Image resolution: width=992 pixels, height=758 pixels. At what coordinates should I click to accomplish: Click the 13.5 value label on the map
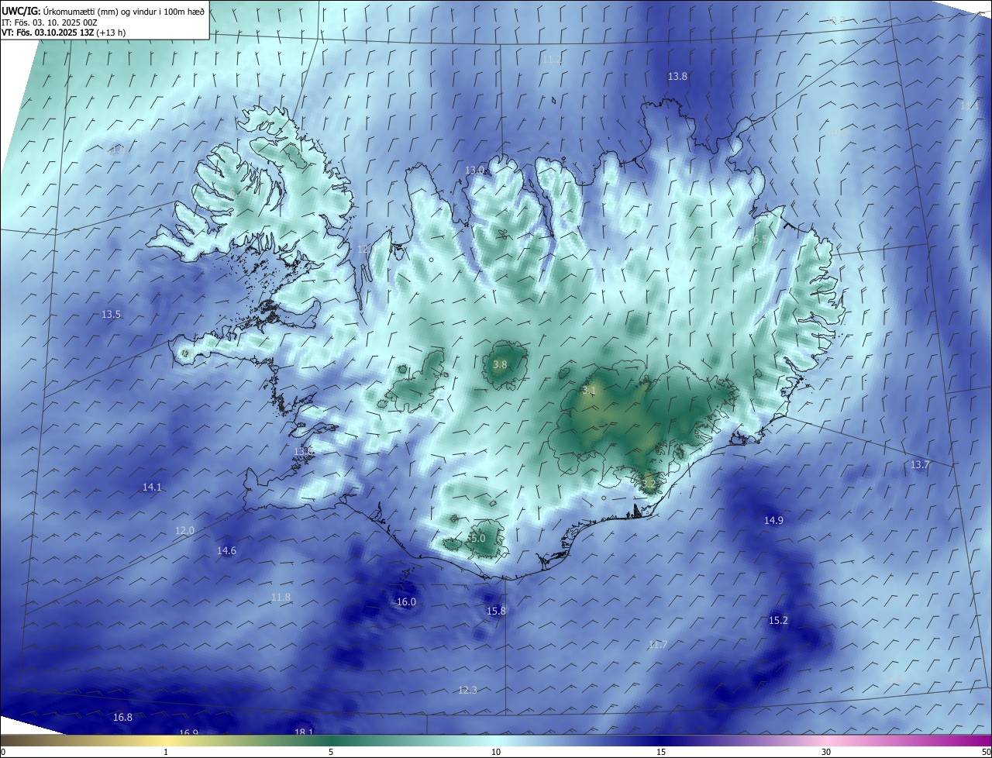click(111, 314)
